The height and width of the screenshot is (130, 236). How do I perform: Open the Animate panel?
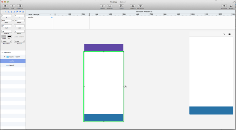point(109,6)
